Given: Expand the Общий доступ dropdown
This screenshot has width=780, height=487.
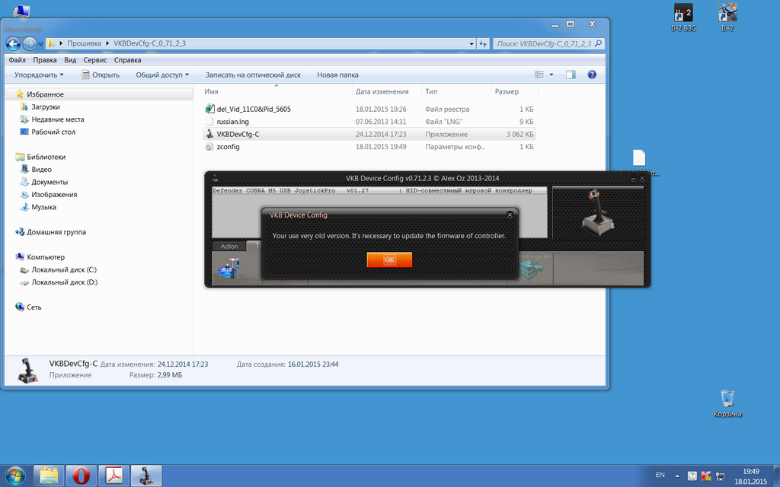Looking at the screenshot, I should 162,75.
